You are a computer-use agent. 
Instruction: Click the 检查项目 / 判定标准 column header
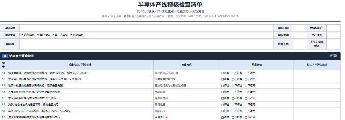pyautogui.click(x=80, y=65)
